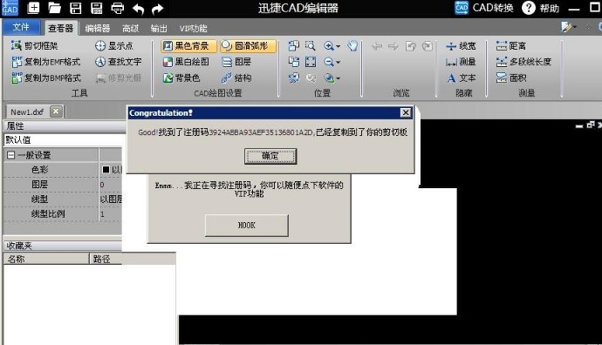Select the 多段线长度 tool
This screenshot has height=345, width=602.
(x=523, y=62)
